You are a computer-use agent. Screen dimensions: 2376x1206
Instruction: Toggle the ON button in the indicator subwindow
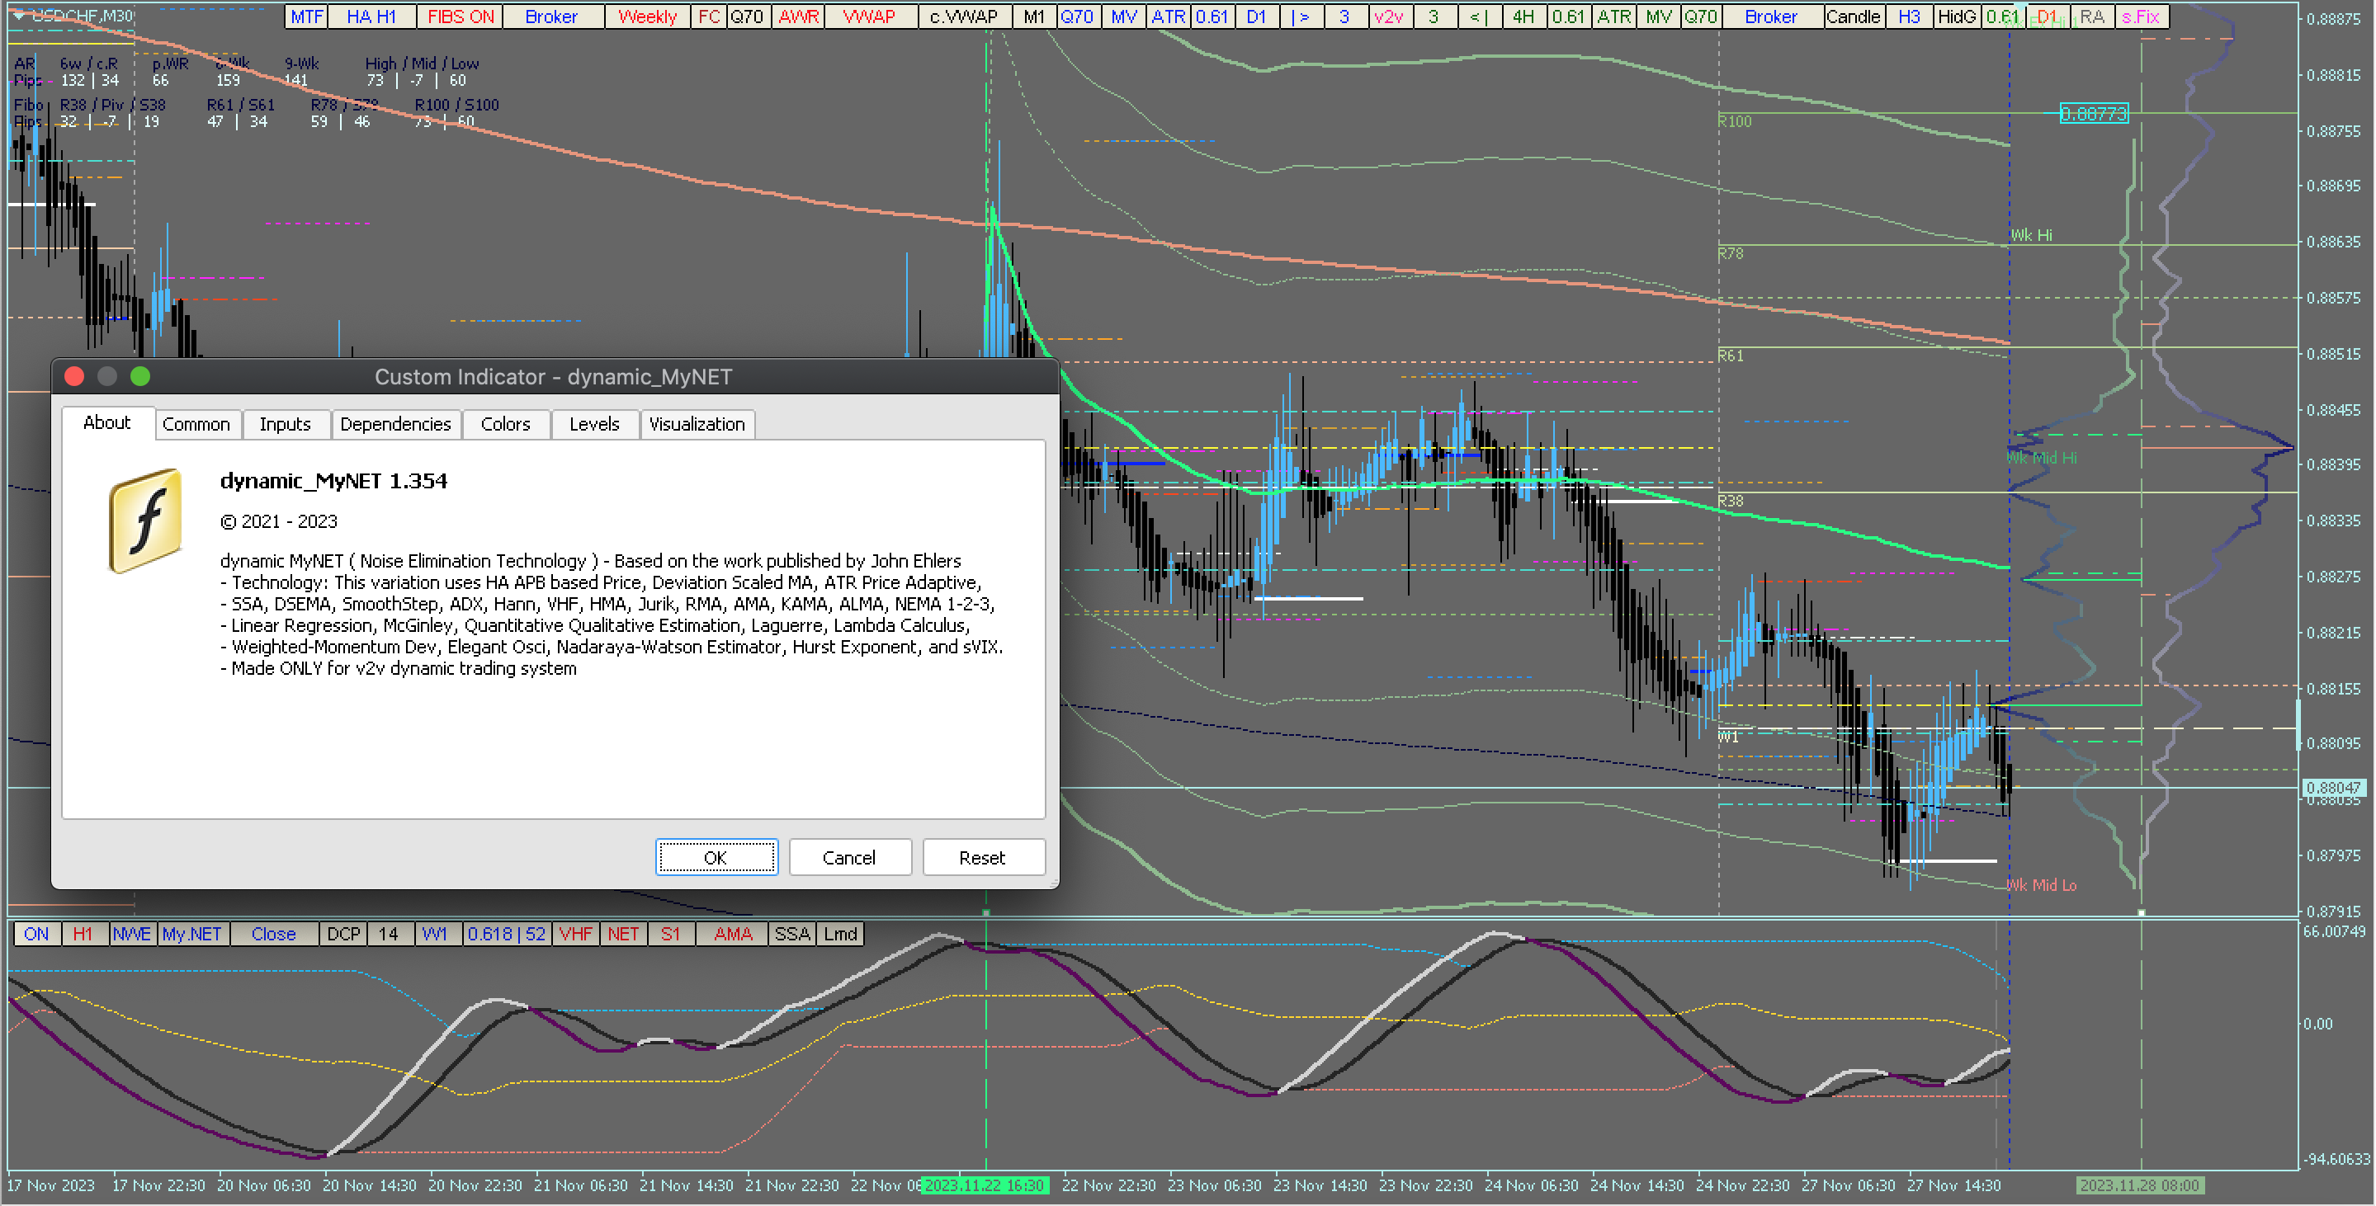click(x=36, y=934)
